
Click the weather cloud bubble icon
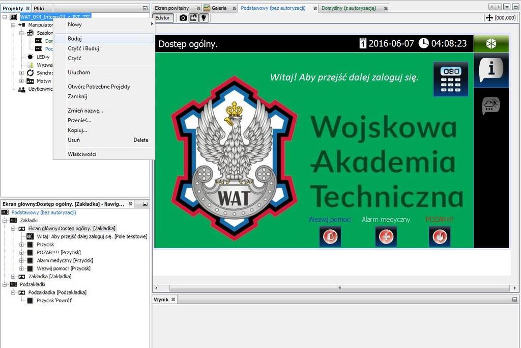click(491, 106)
